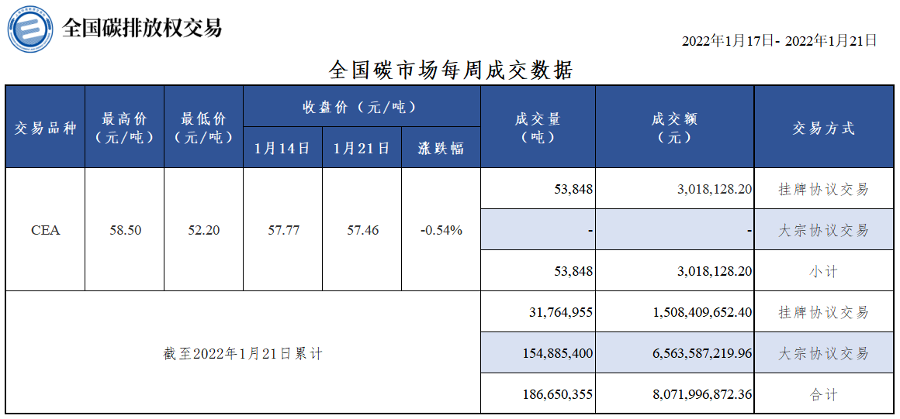900x419 pixels.
Task: Select the 成交额（元）column header
Action: tap(675, 127)
